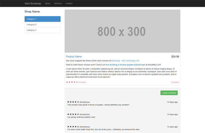Click the first star of the 10 days ago review
205x133 pixels.
68,102
